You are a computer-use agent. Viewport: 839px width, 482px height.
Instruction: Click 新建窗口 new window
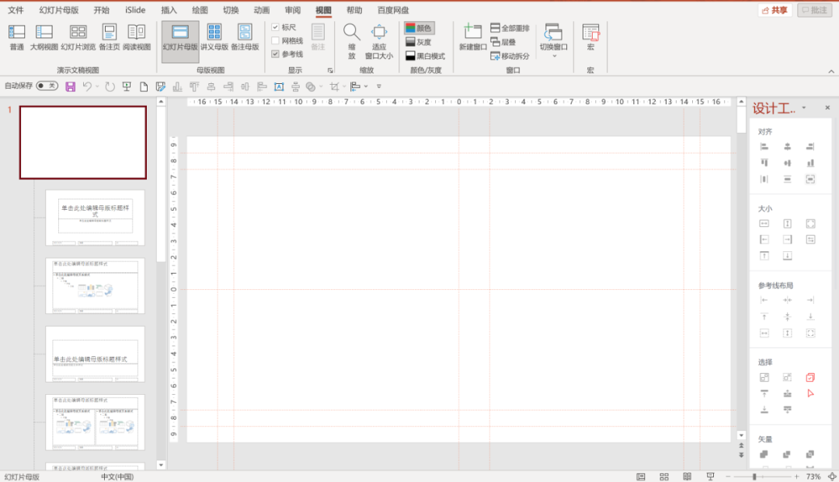pyautogui.click(x=472, y=37)
